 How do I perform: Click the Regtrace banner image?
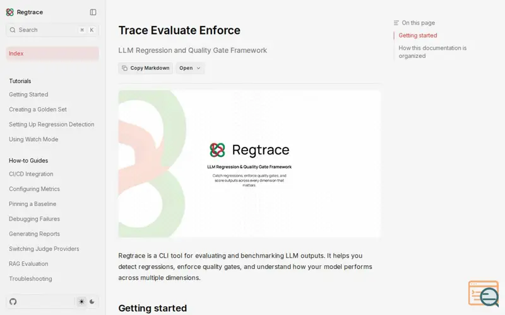[x=249, y=164]
